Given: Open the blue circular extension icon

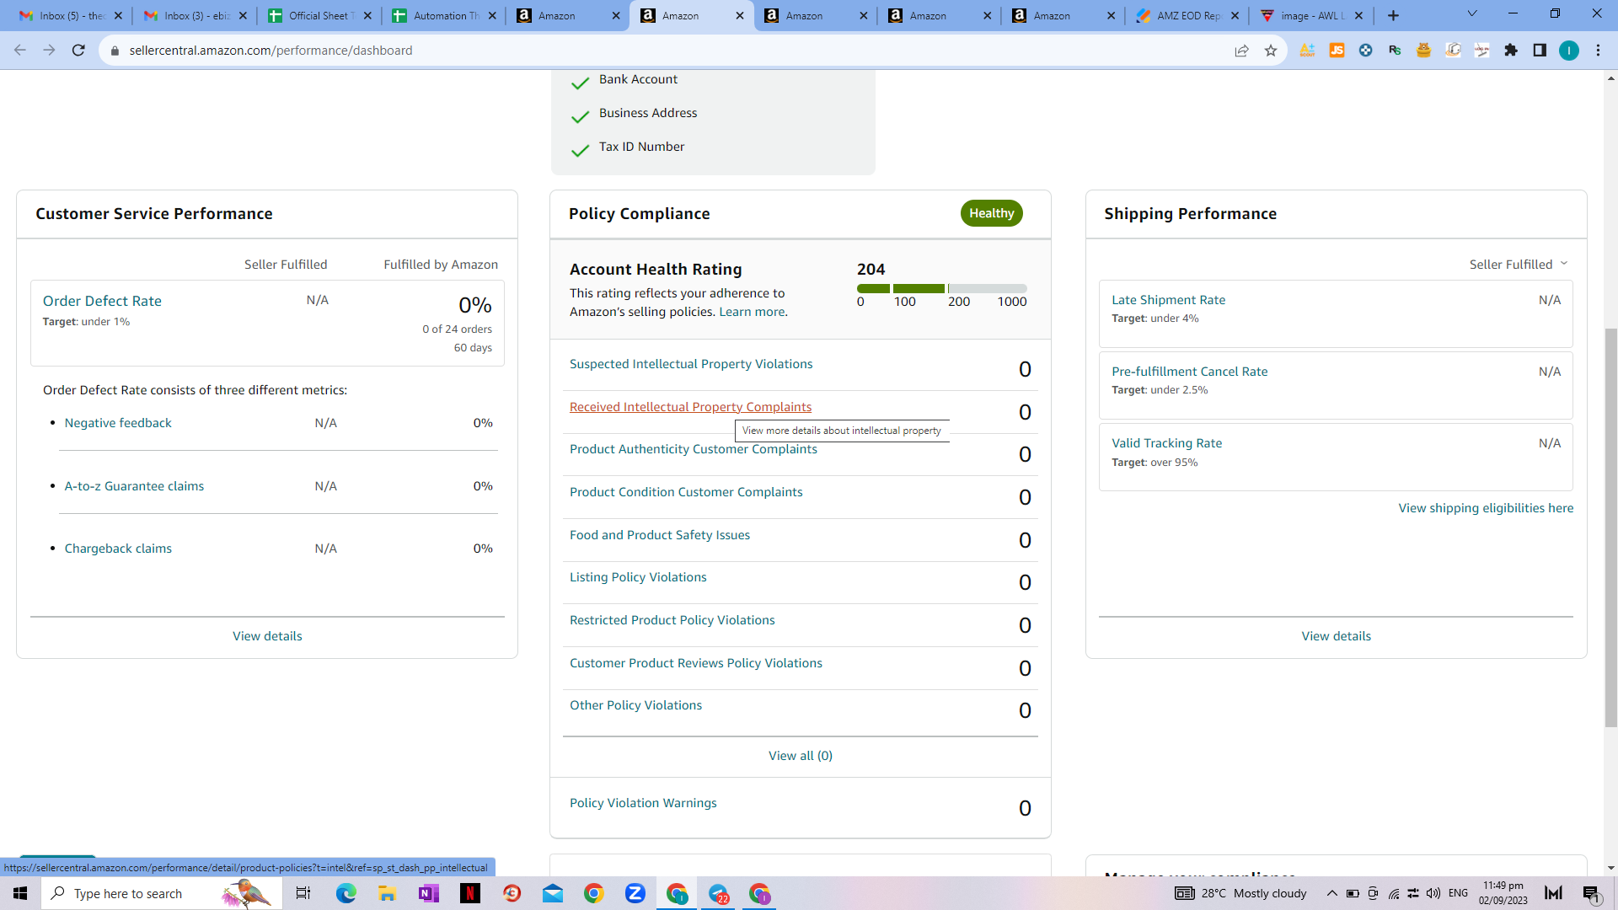Looking at the screenshot, I should coord(1365,51).
